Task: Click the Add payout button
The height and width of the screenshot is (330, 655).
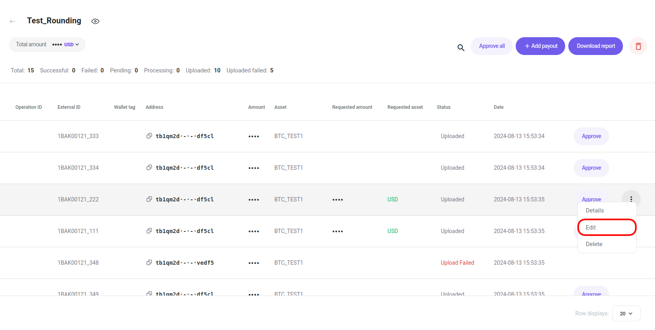Action: click(540, 46)
